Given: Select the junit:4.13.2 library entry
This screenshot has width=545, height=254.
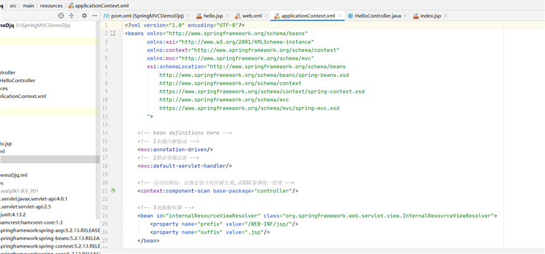Looking at the screenshot, I should click(13, 214).
